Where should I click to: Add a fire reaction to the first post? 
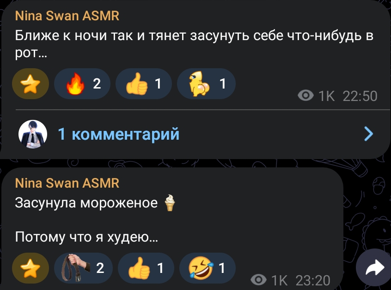tap(82, 83)
